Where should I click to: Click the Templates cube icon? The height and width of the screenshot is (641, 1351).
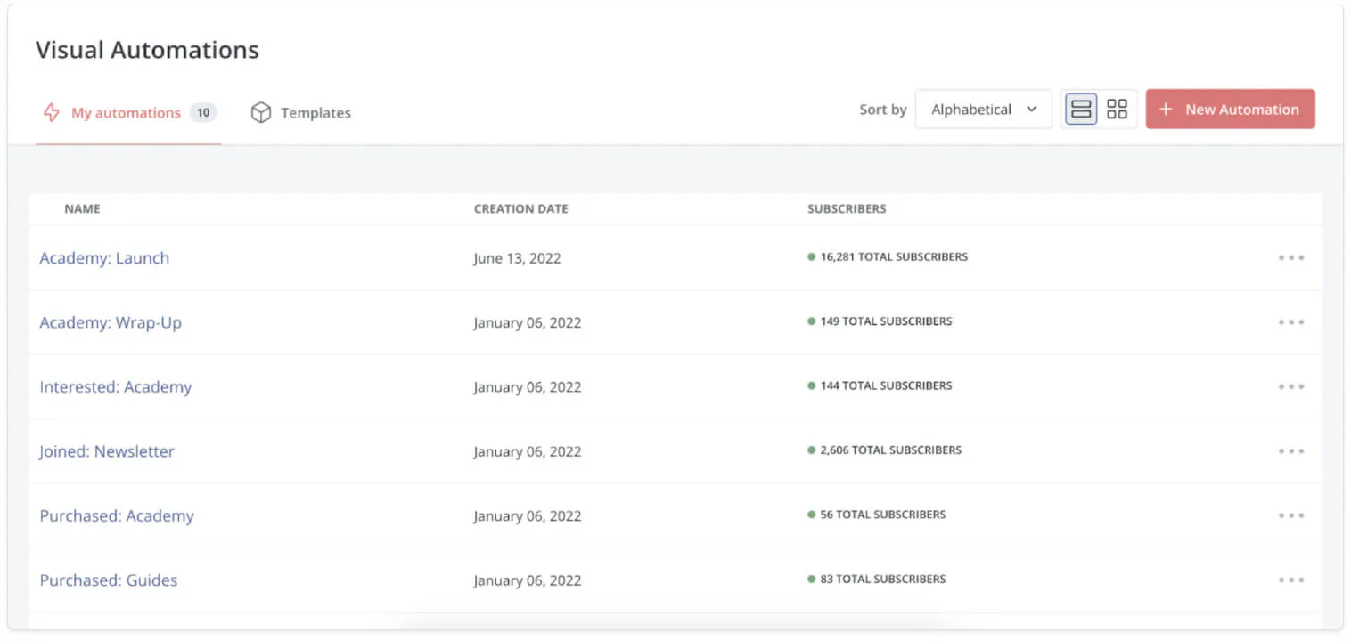point(260,112)
